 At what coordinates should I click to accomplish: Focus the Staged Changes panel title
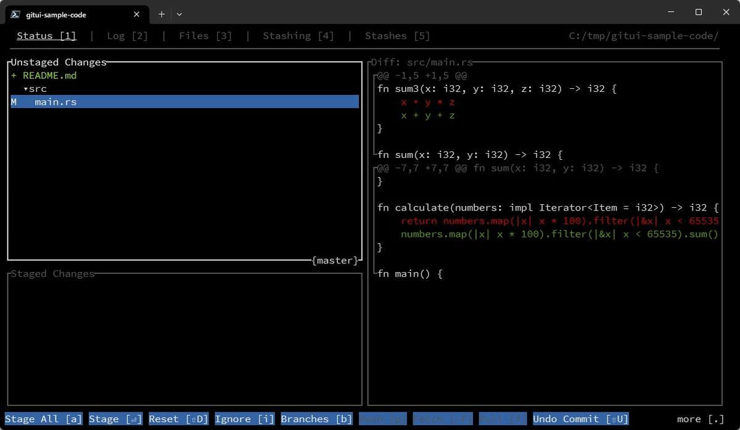tap(52, 274)
